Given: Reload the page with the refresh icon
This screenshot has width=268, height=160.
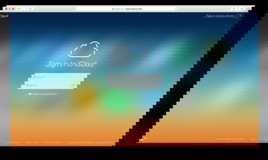Looking at the screenshot, I should coord(176,8).
